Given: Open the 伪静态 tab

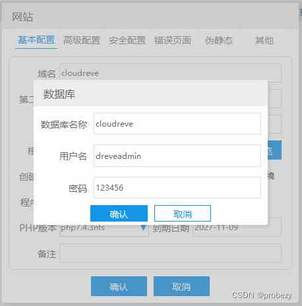Looking at the screenshot, I should click(219, 40).
